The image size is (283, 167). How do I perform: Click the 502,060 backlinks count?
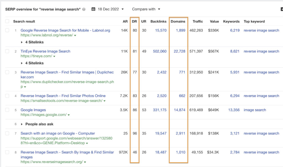(160, 51)
